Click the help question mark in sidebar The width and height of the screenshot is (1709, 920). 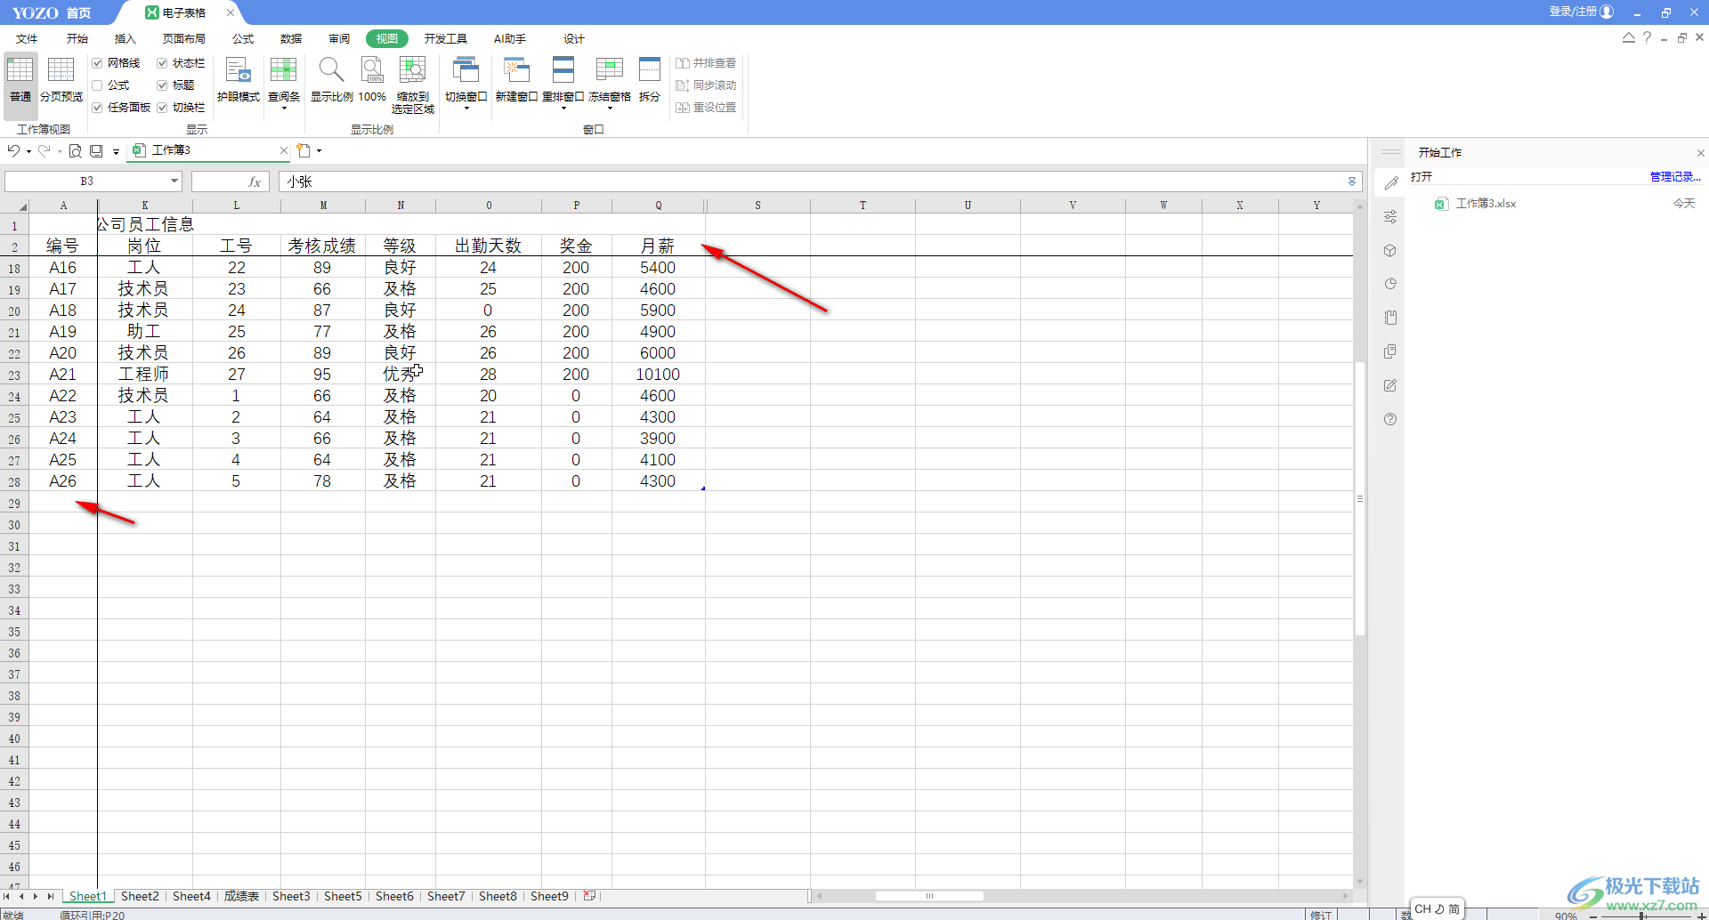[1390, 419]
